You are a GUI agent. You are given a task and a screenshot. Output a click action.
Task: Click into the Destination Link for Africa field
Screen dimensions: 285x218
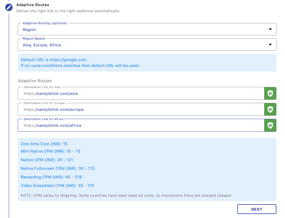click(x=141, y=126)
